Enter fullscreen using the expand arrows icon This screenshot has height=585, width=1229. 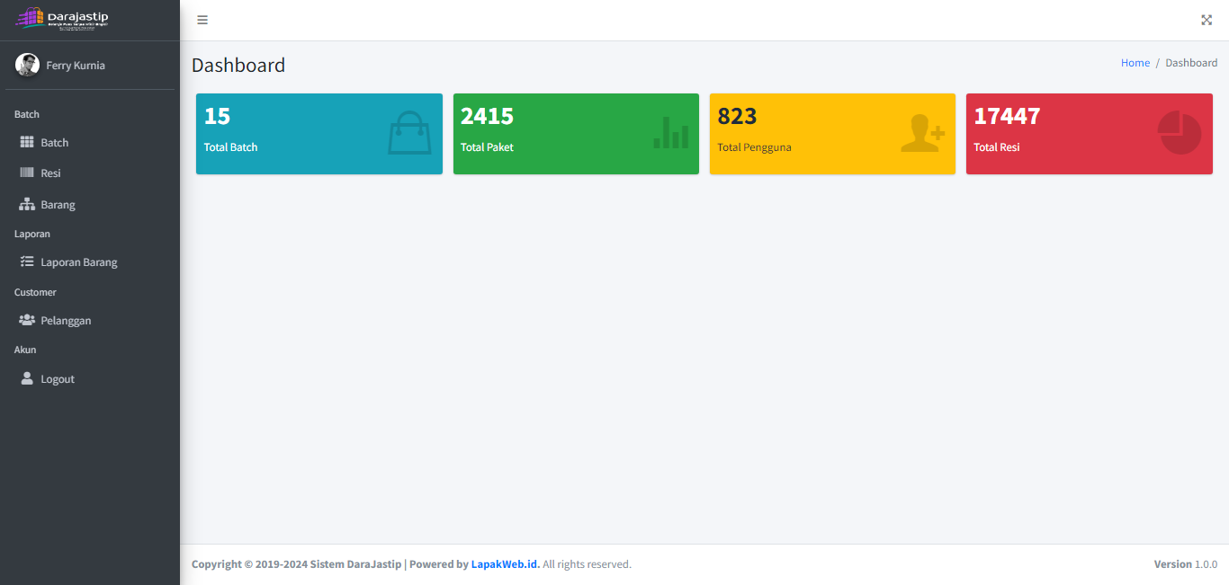1207,20
